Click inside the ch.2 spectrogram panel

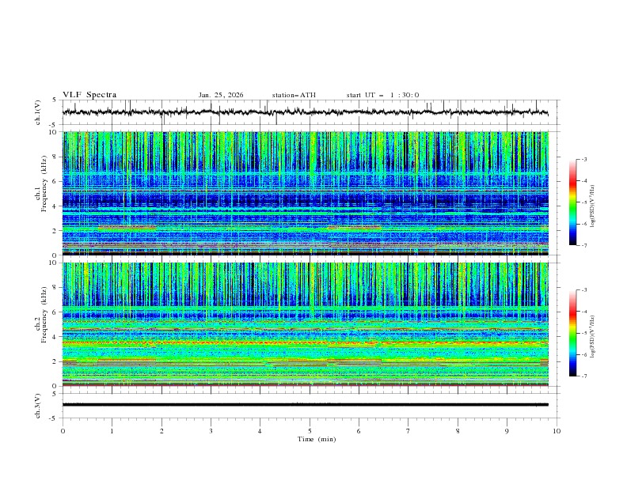coord(309,324)
